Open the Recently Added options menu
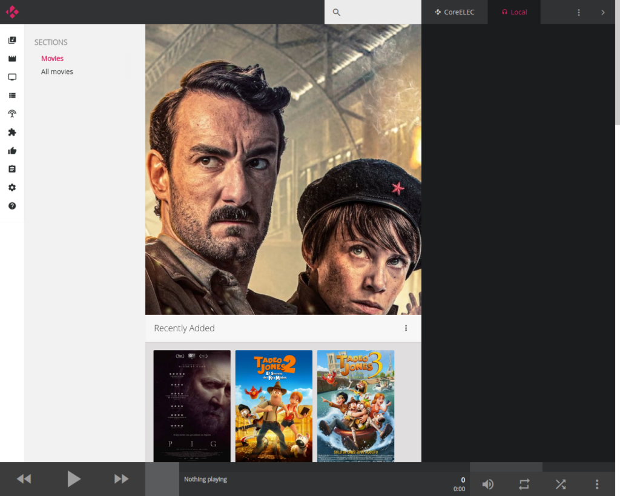The height and width of the screenshot is (496, 620). [406, 328]
